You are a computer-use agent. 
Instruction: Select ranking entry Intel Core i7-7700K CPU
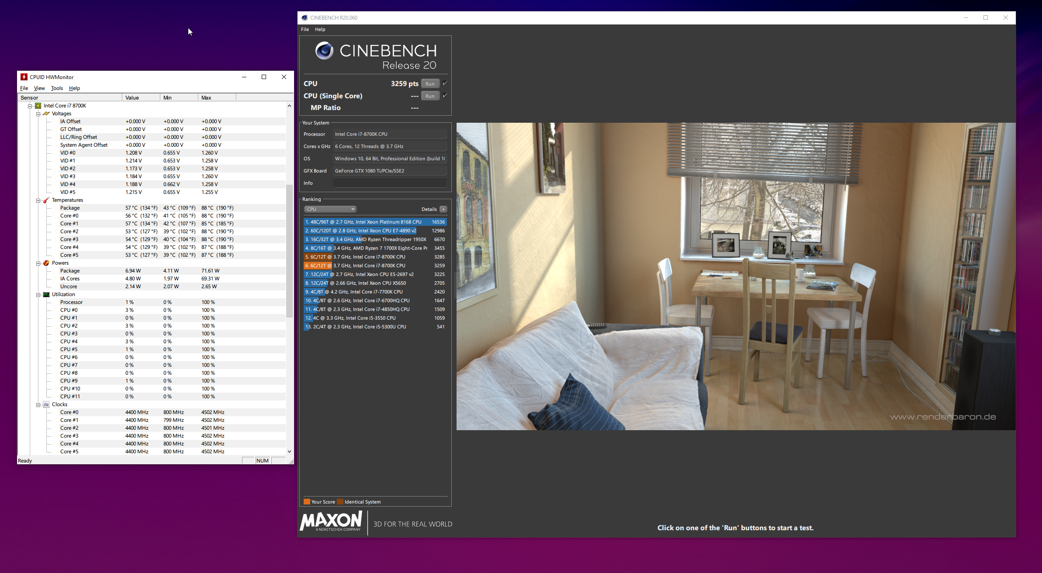[x=375, y=292]
